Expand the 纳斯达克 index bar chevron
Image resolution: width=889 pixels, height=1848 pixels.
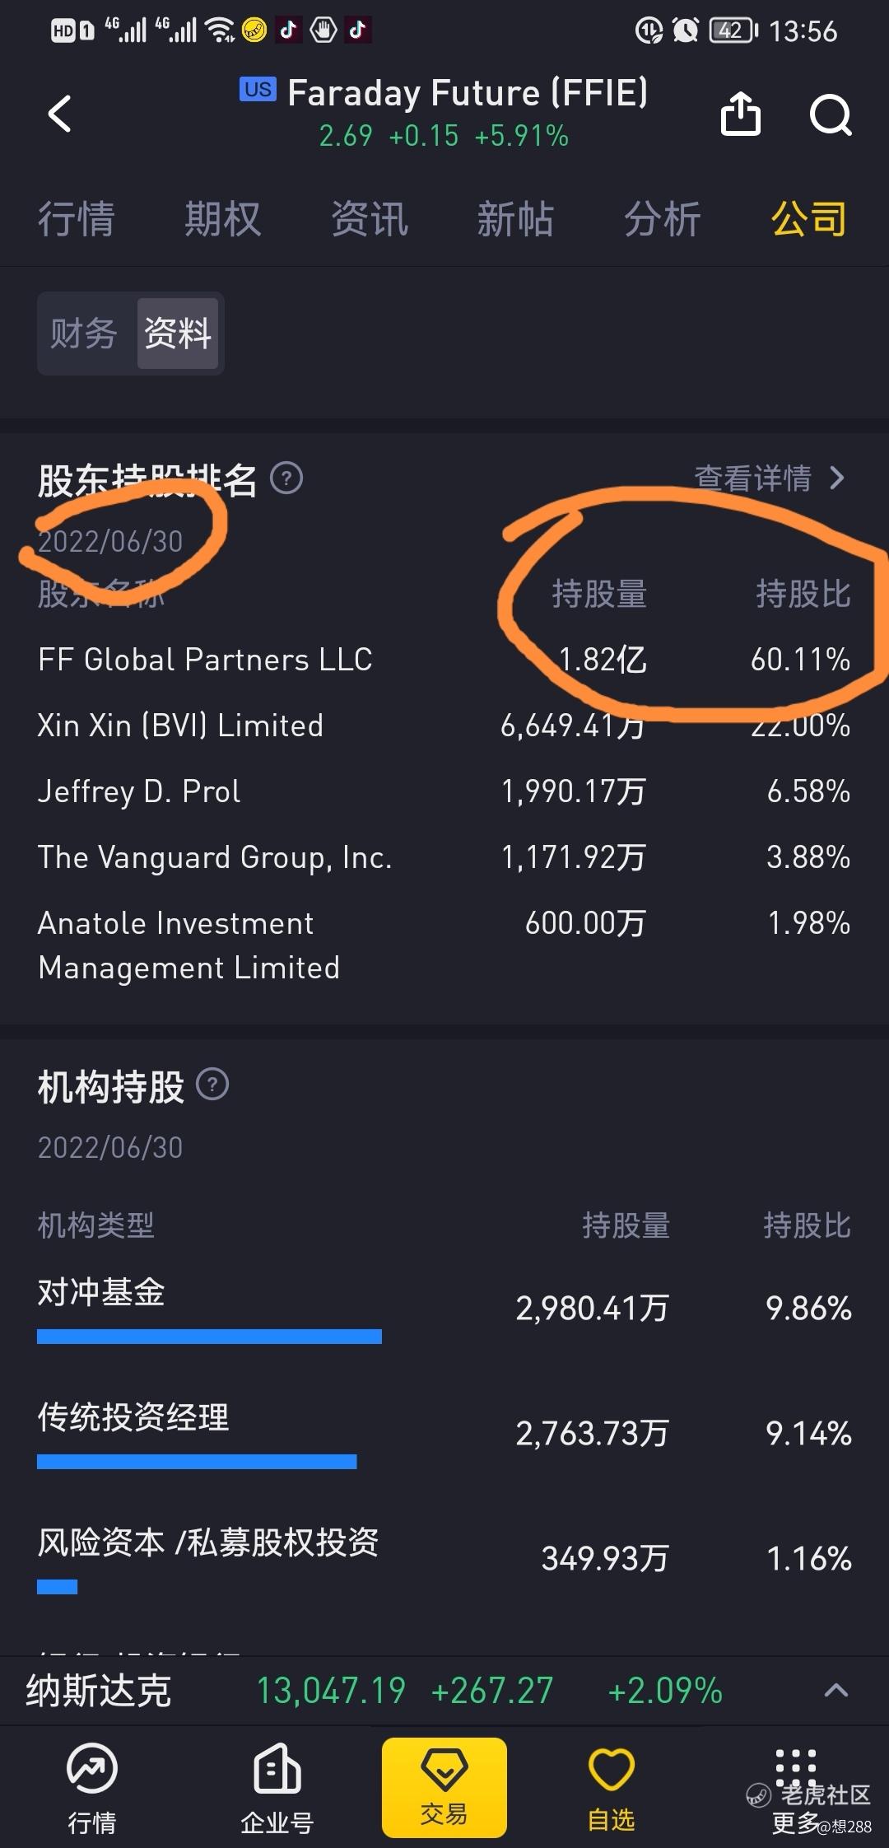(835, 1691)
